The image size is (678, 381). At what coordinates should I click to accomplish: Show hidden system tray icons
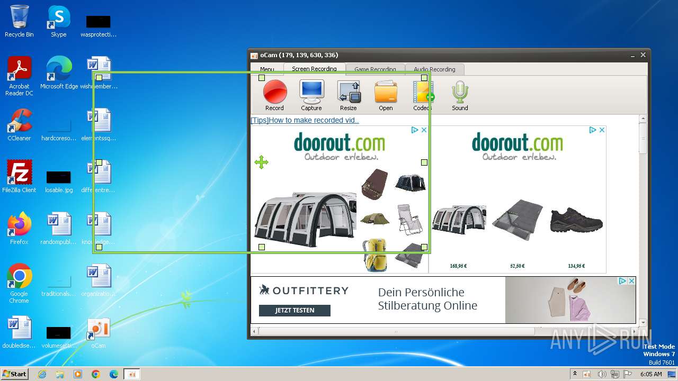click(575, 374)
